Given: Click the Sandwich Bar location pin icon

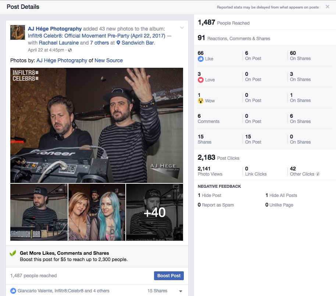Looking at the screenshot, I should [x=118, y=43].
